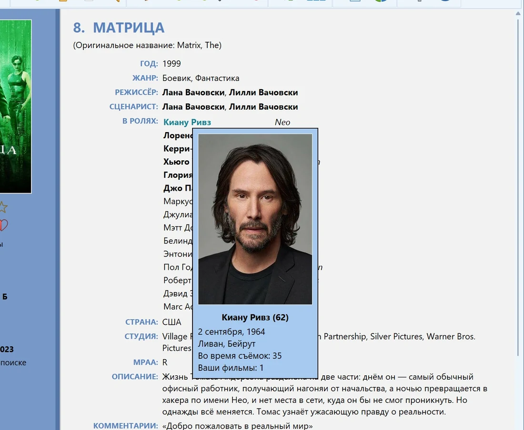This screenshot has height=430, width=524.
Task: Open actor link Киану Ривз in cast list
Action: pyautogui.click(x=187, y=122)
